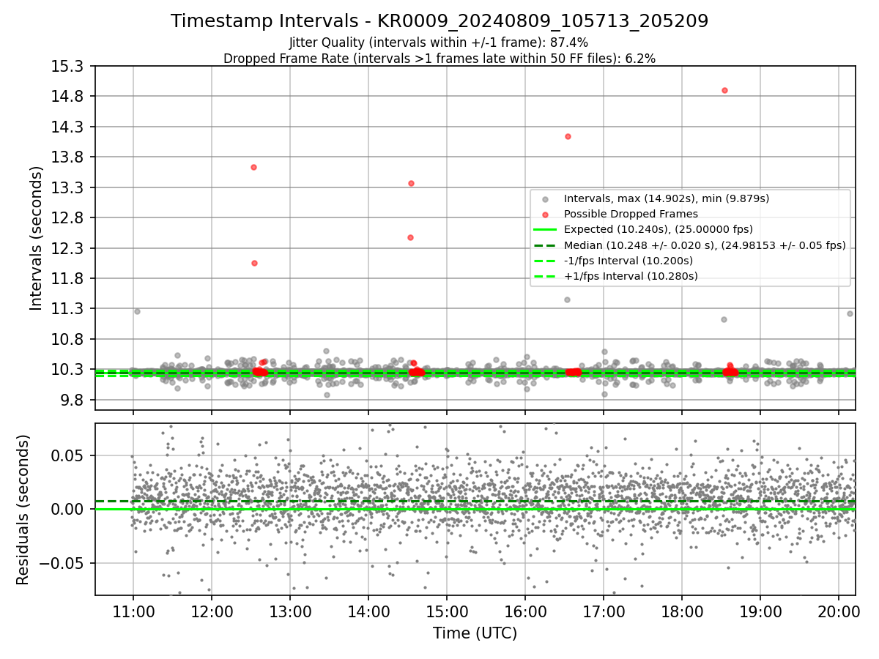This screenshot has height=659, width=879.
Task: Click the 'Time (UTC)' x-axis label
Action: (475, 633)
